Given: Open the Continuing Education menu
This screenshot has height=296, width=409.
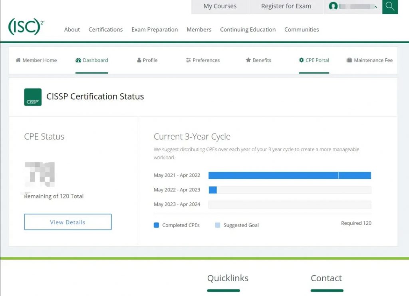Looking at the screenshot, I should point(248,30).
